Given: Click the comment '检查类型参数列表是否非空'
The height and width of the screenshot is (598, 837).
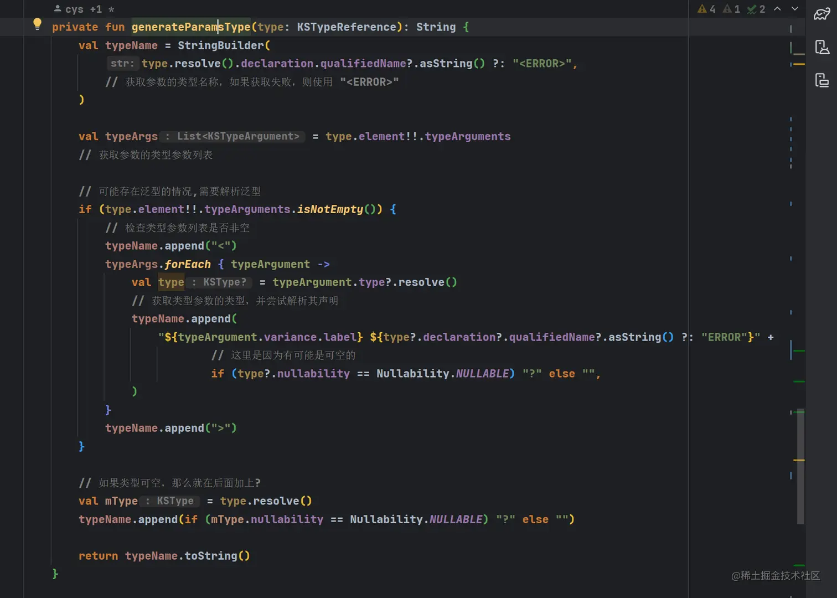Looking at the screenshot, I should tap(177, 228).
